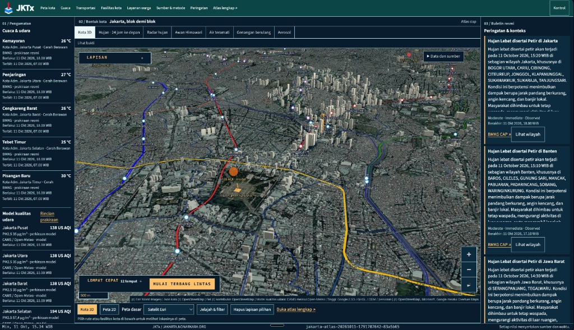Click Pisangan Baru 30 °C weather entry
This screenshot has width=574, height=330.
(x=36, y=187)
